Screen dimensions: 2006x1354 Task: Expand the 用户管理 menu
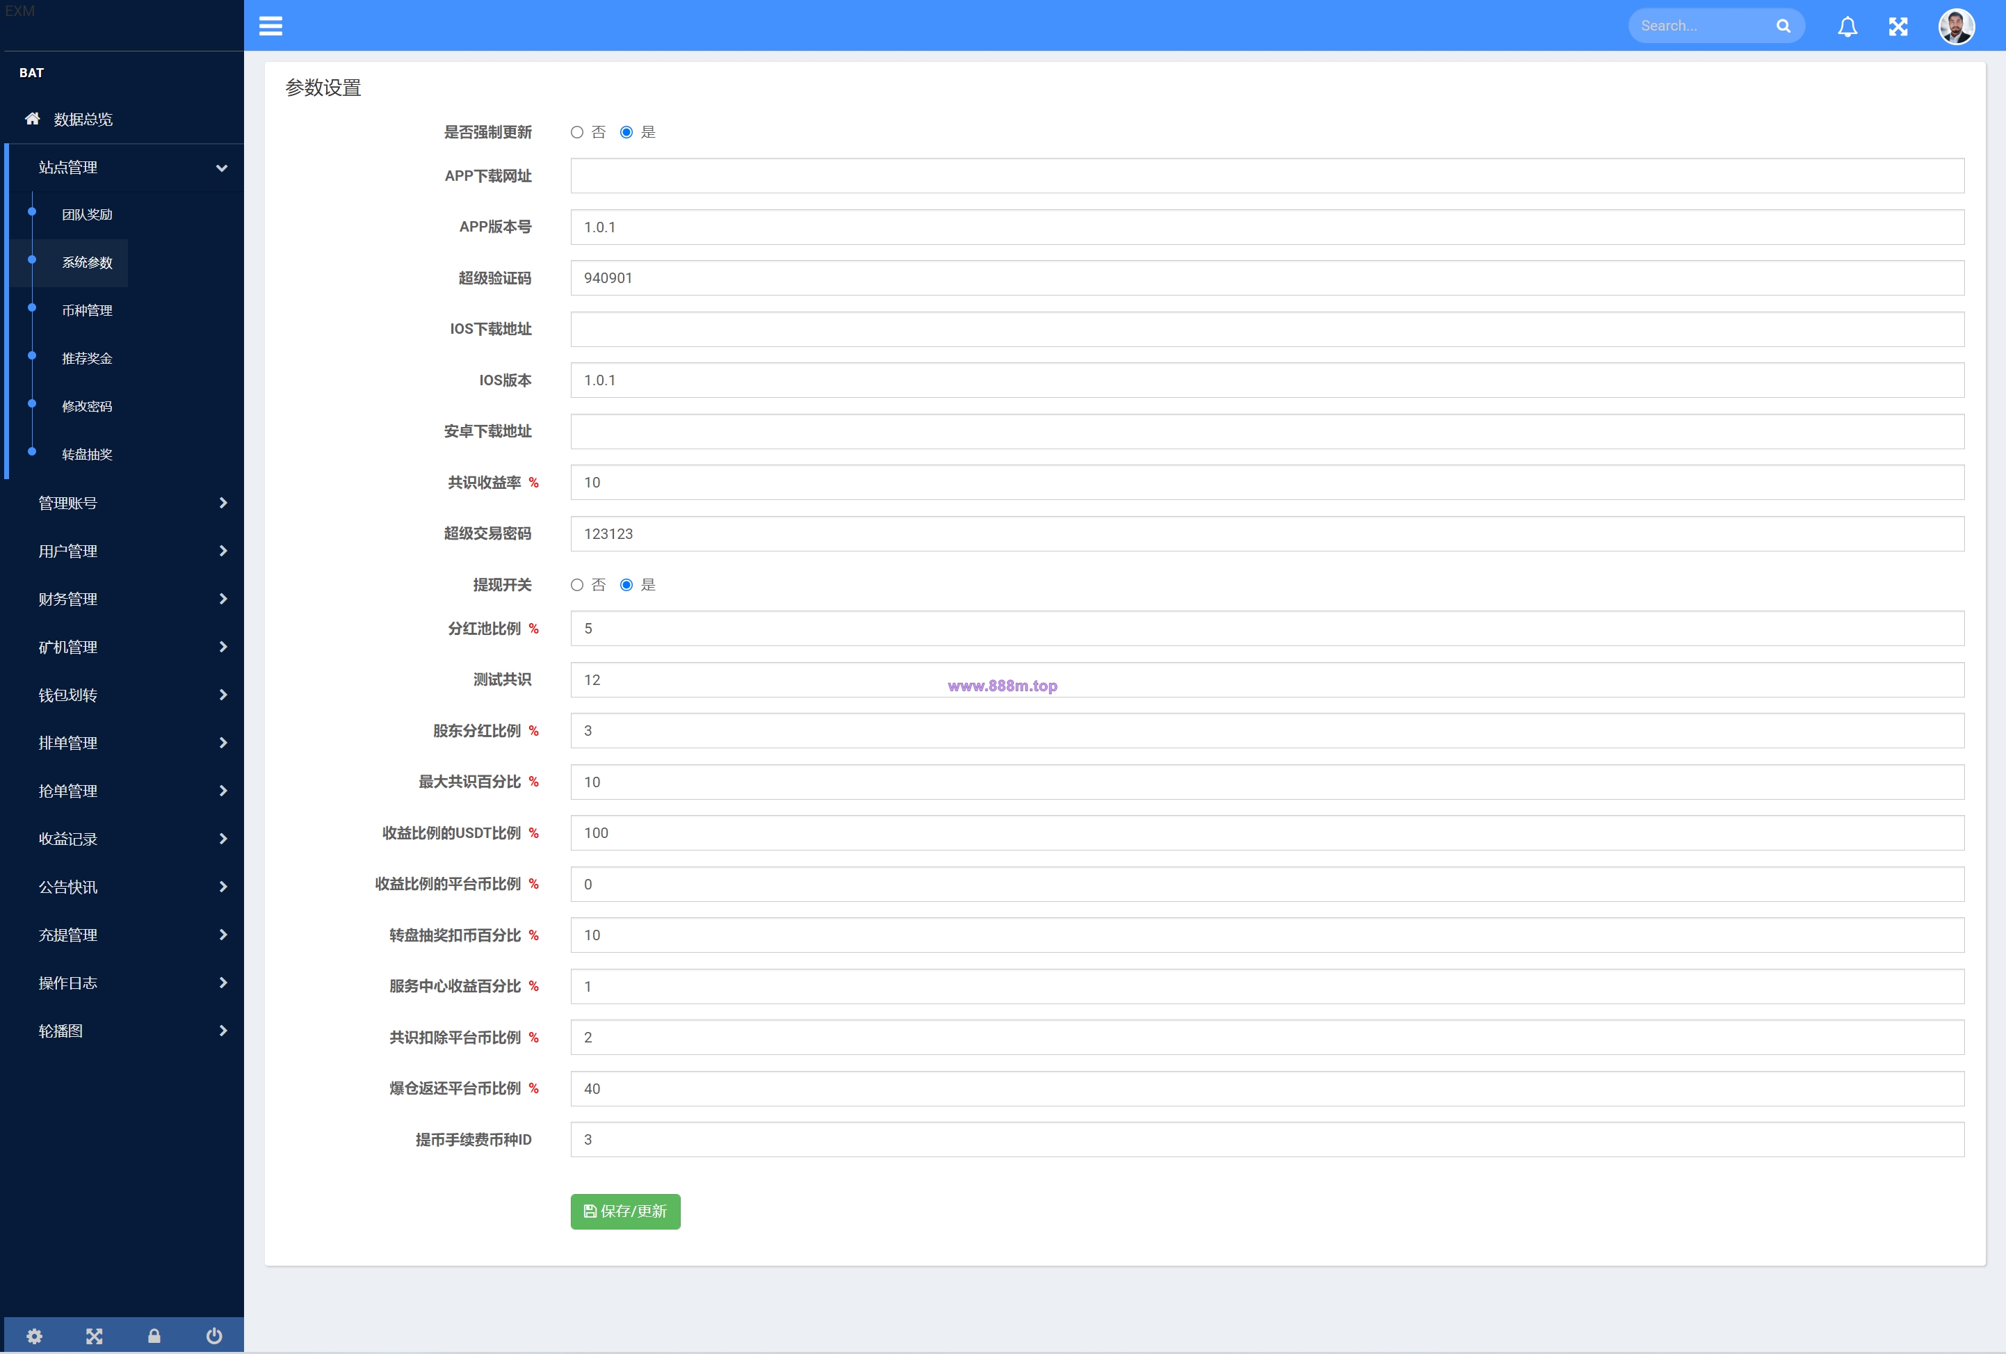(124, 551)
